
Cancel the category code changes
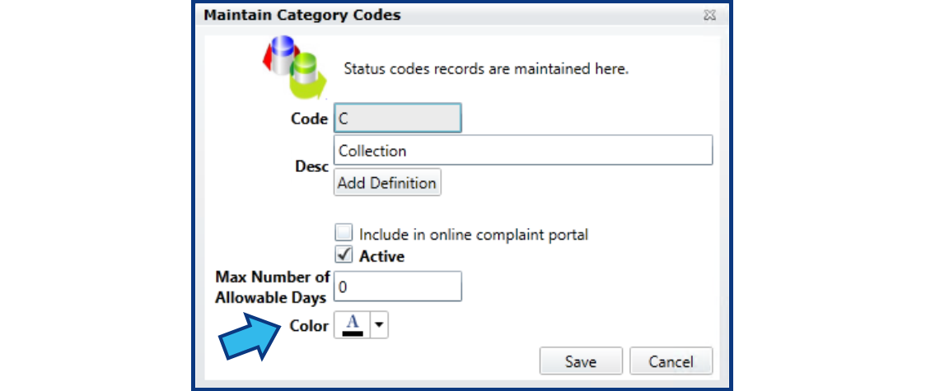click(x=671, y=361)
